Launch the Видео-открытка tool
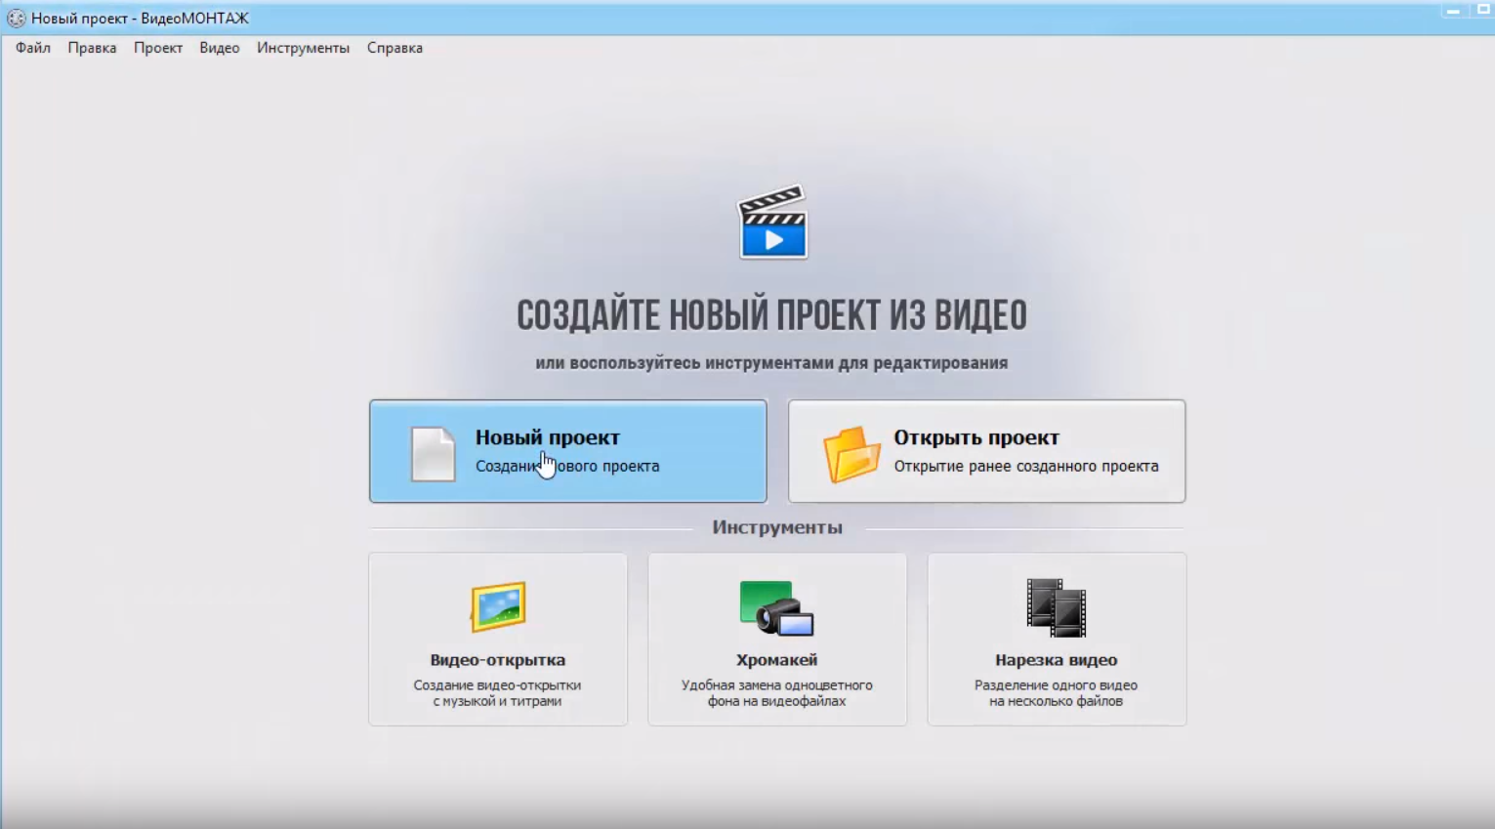This screenshot has width=1495, height=829. [498, 640]
